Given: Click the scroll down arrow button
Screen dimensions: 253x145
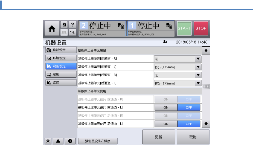Looking at the screenshot, I should pyautogui.click(x=206, y=124).
